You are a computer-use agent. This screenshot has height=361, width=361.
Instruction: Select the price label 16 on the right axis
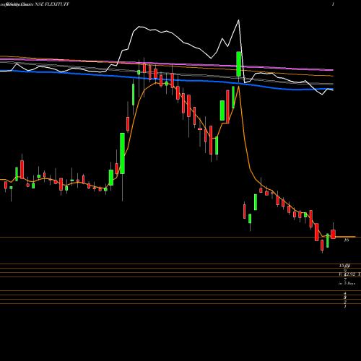tap(347, 240)
